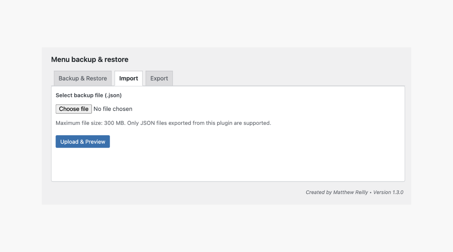Viewport: 453px width, 252px height.
Task: Click the "No file chosen" text
Action: [x=113, y=109]
